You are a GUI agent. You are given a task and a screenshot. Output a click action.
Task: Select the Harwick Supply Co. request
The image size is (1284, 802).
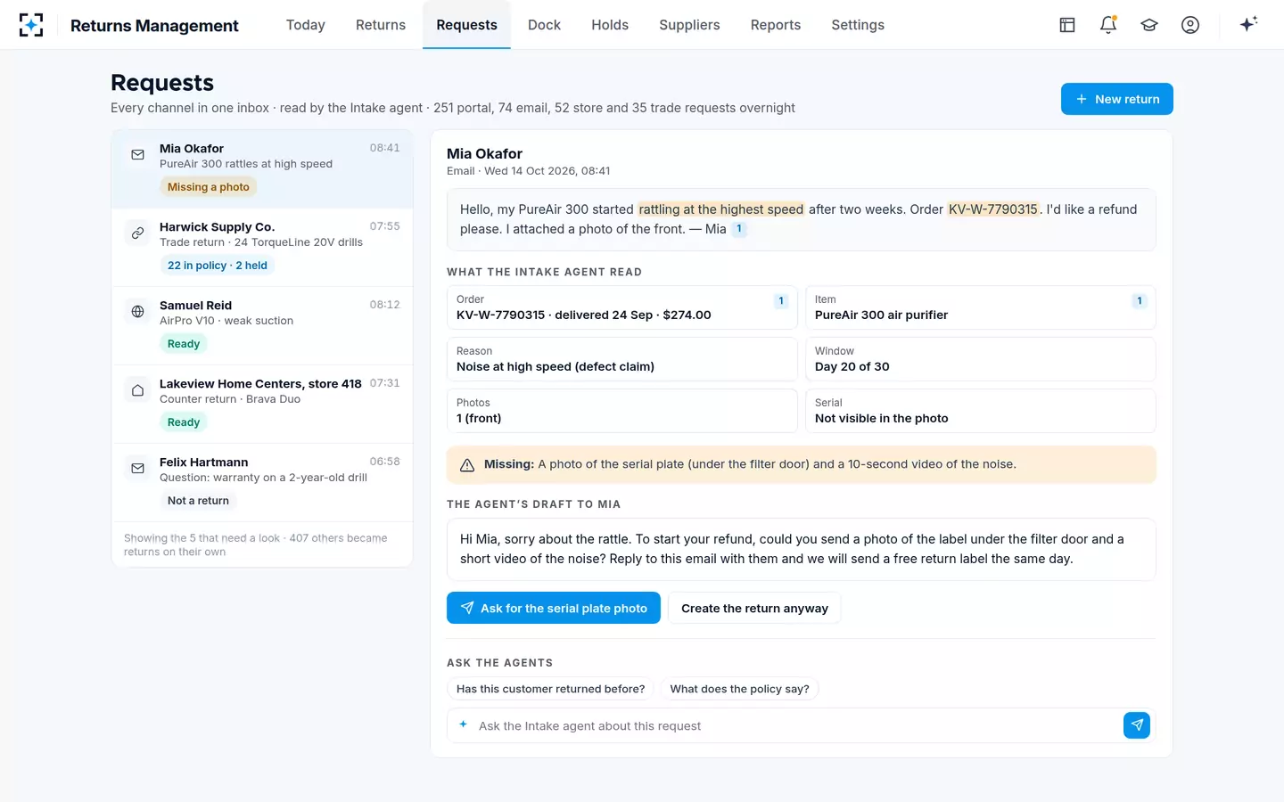coord(262,247)
